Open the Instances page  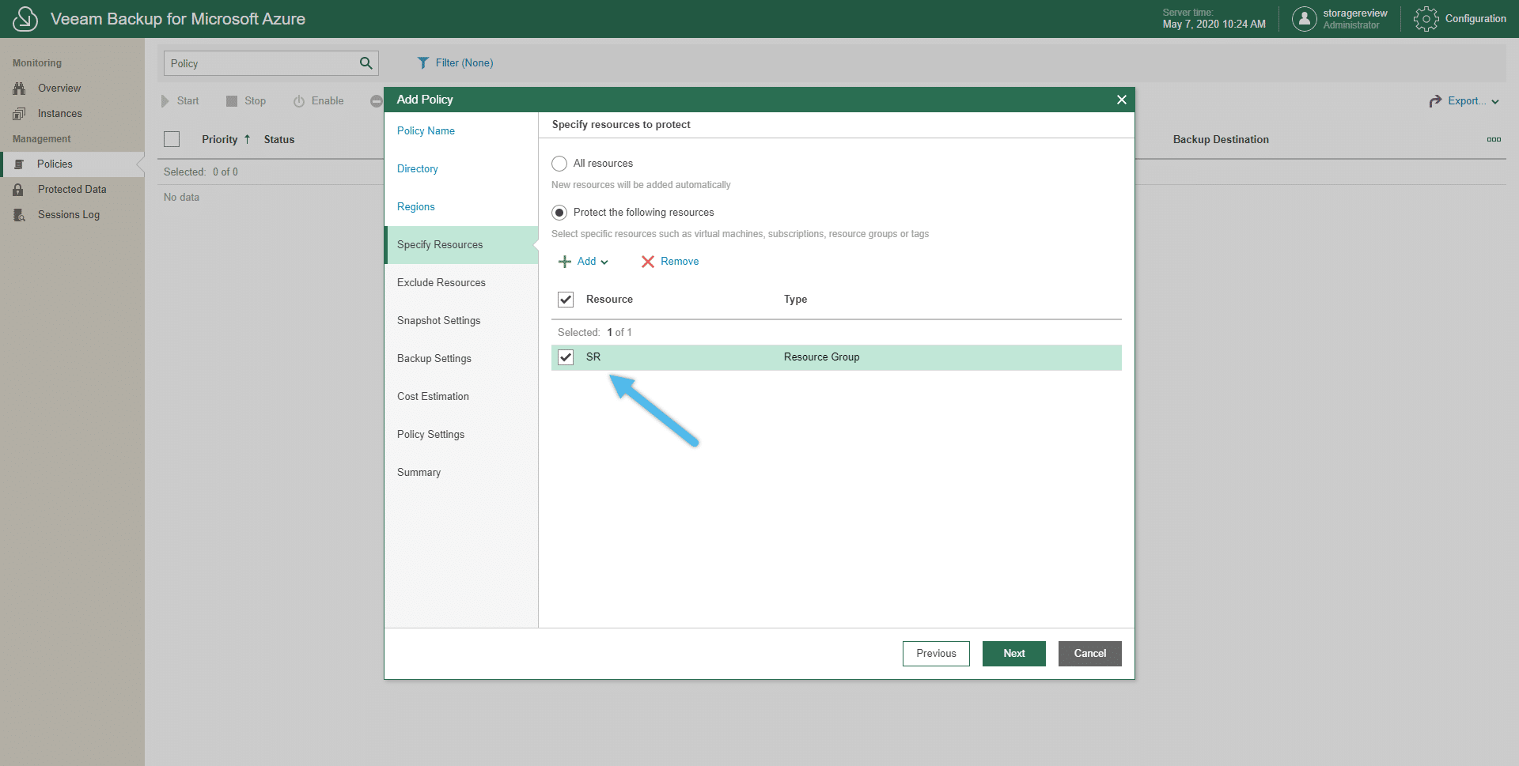pyautogui.click(x=60, y=114)
